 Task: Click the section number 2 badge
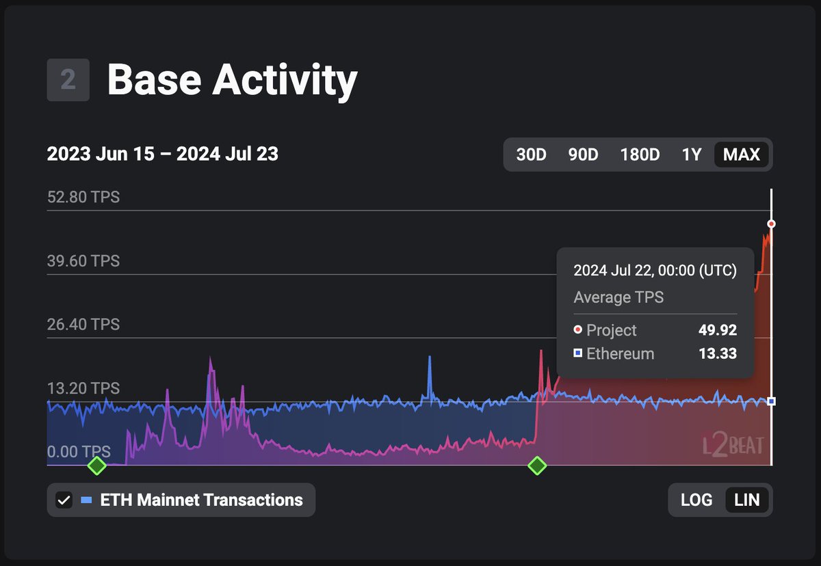pos(68,80)
